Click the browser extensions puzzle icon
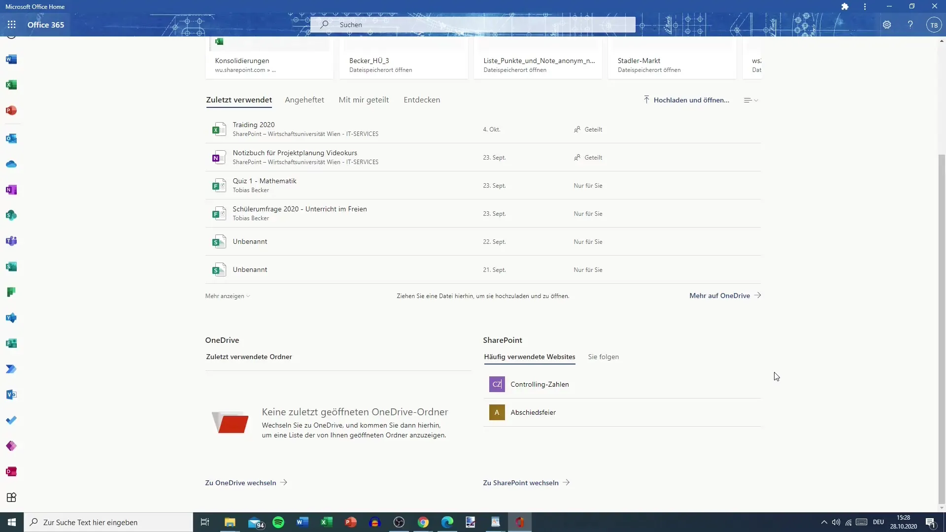946x532 pixels. tap(845, 6)
